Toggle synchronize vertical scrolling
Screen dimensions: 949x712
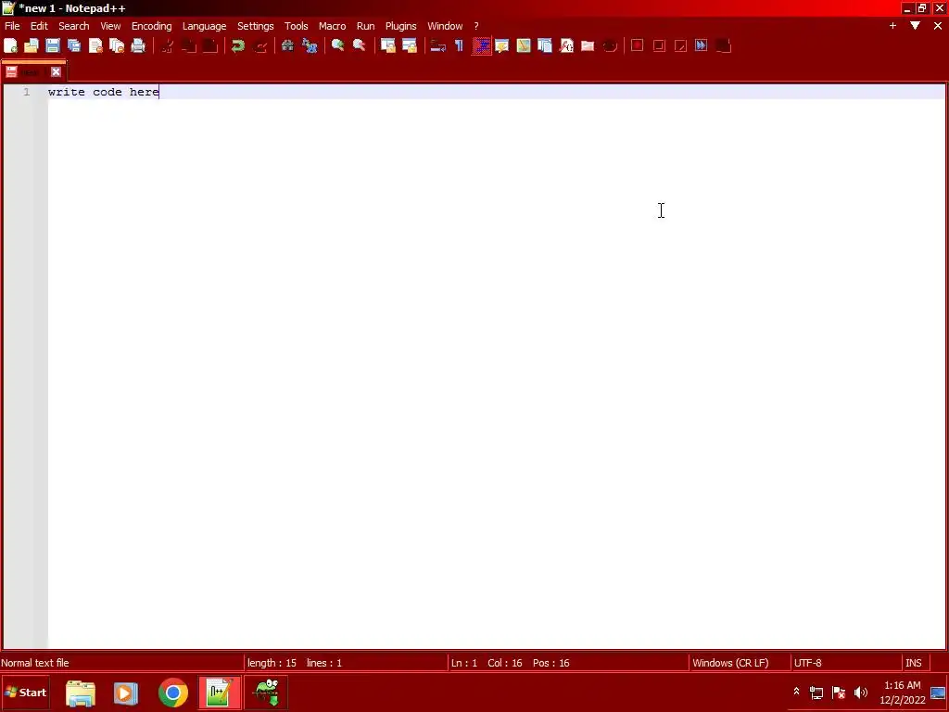[388, 45]
